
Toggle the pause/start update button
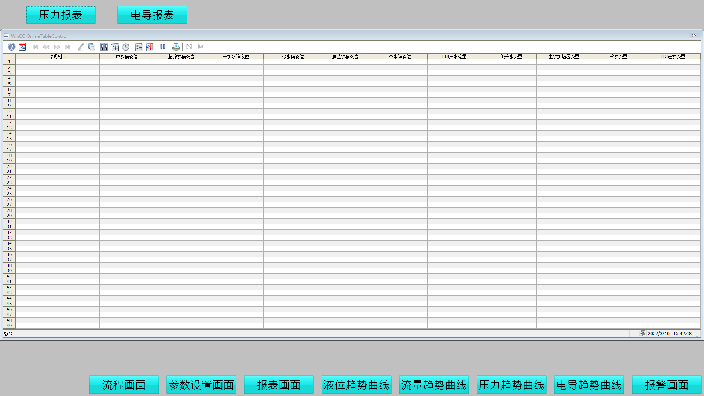click(x=163, y=47)
